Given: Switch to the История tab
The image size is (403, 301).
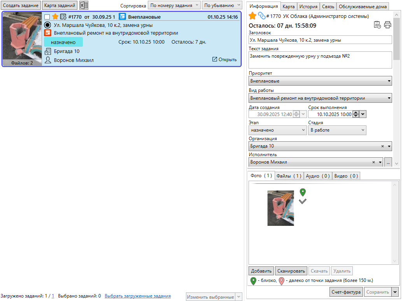Looking at the screenshot, I should point(308,7).
